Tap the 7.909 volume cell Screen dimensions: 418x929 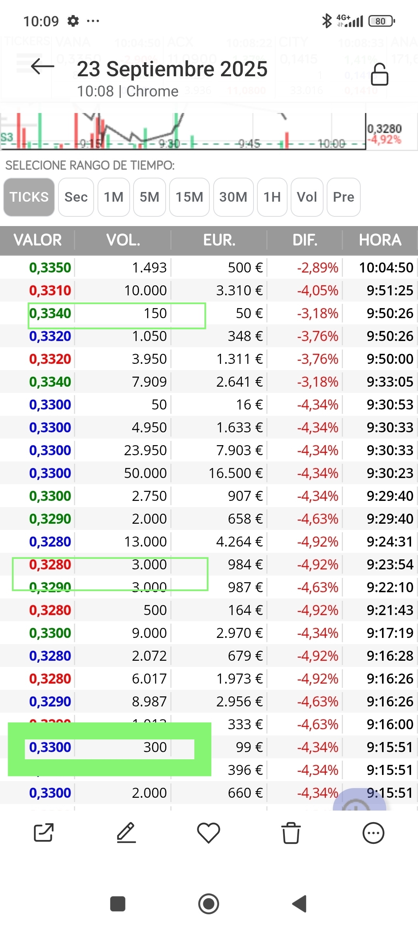(149, 382)
